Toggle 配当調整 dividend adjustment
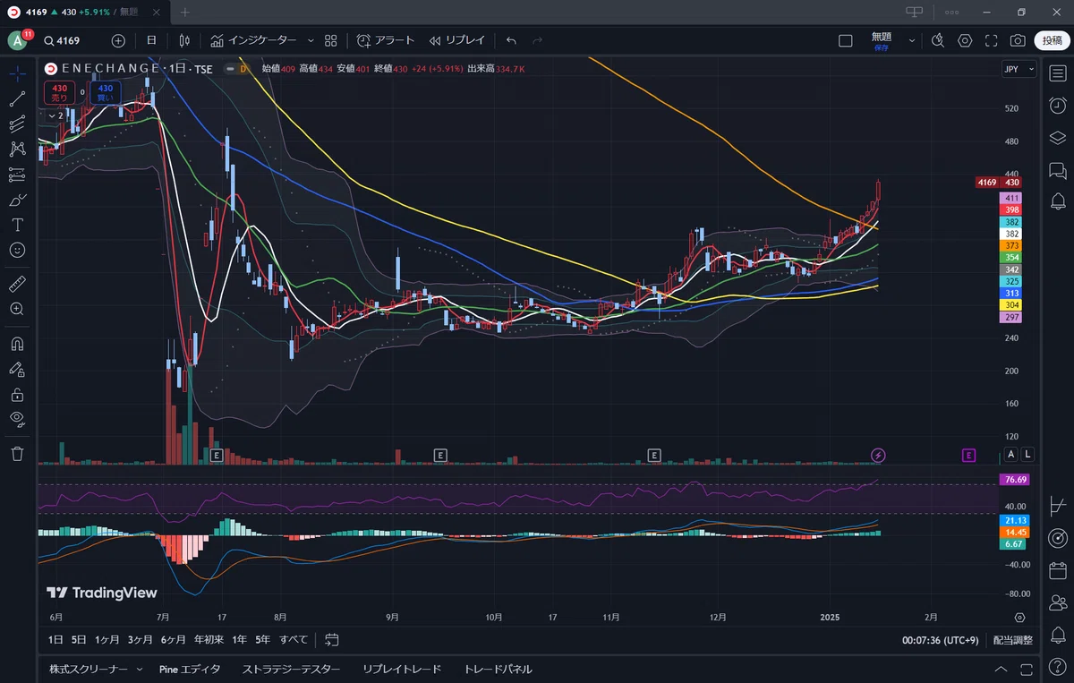This screenshot has height=683, width=1074. (x=1012, y=640)
